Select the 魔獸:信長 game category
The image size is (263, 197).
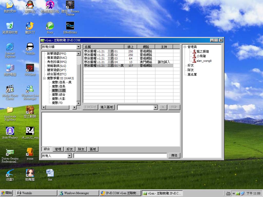[59, 86]
